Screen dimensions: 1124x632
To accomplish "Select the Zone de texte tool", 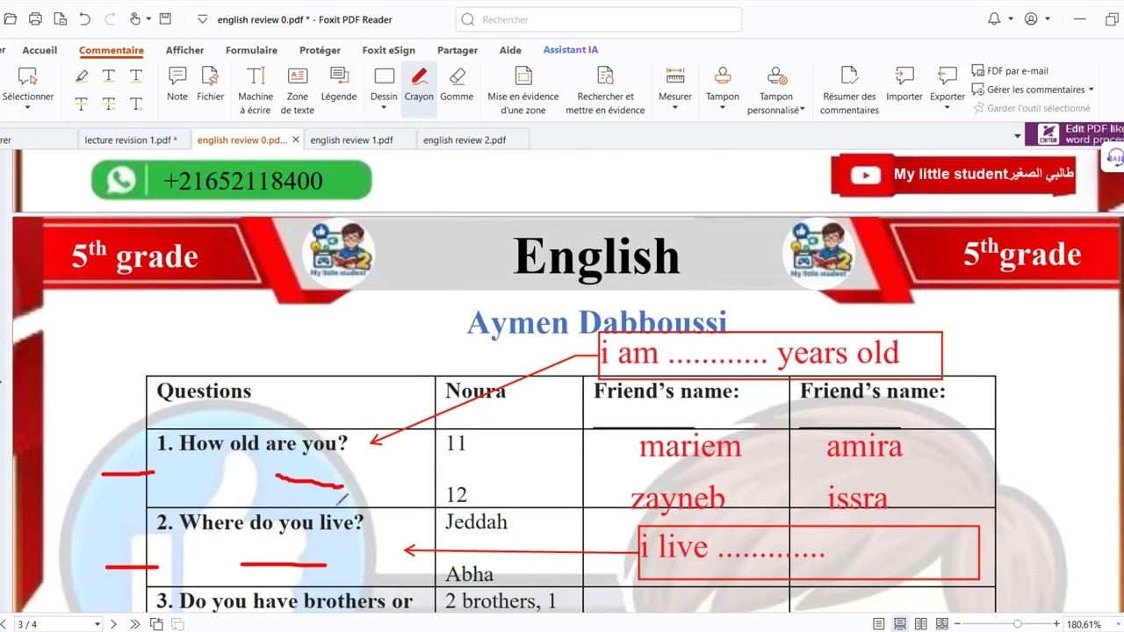I will (298, 90).
